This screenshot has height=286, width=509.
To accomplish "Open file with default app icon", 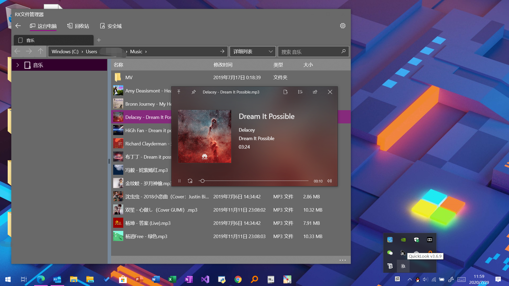I will click(286, 92).
